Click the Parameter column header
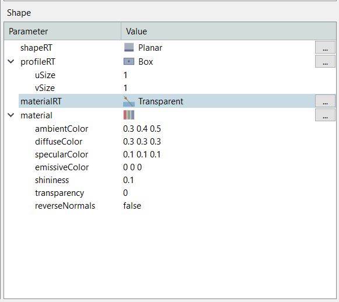 62,31
